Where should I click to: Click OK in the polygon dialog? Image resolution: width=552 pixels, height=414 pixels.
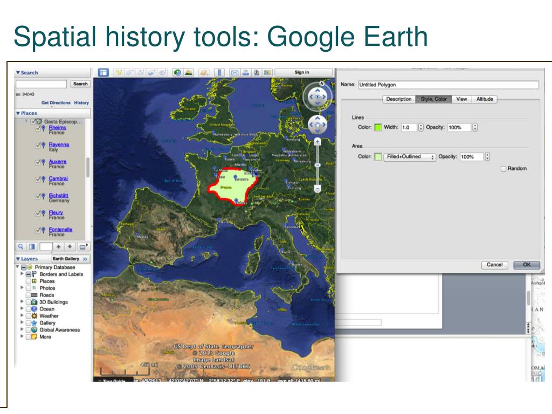[x=527, y=265]
